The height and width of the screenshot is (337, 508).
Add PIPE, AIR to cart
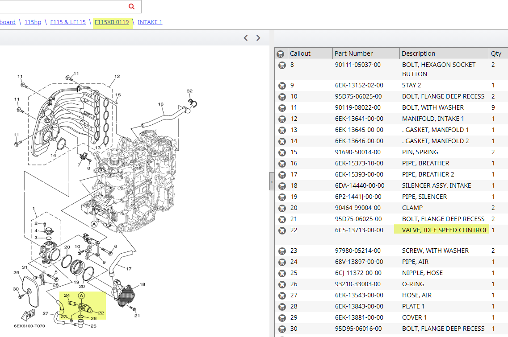(282, 263)
